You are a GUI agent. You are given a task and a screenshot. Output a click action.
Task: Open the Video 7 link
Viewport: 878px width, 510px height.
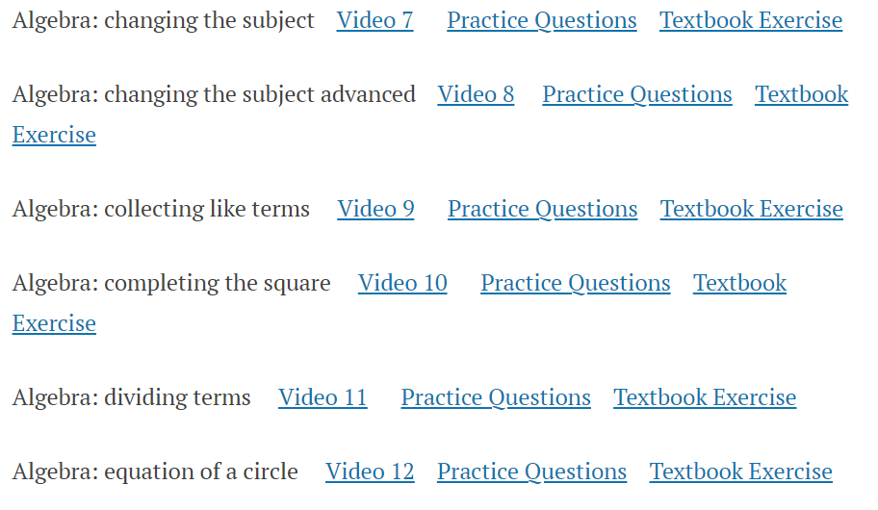coord(374,21)
